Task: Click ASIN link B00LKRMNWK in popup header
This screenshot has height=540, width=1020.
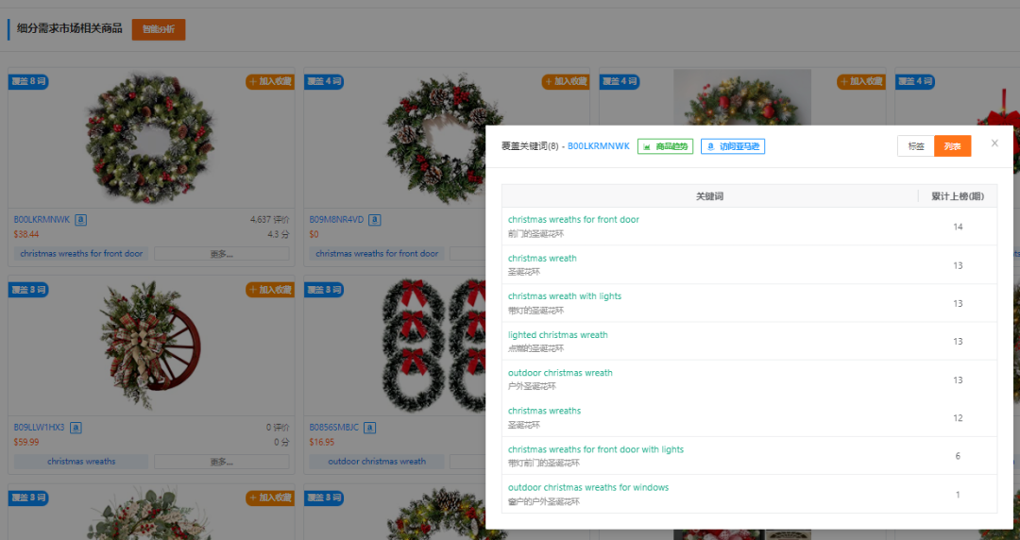Action: [x=598, y=146]
